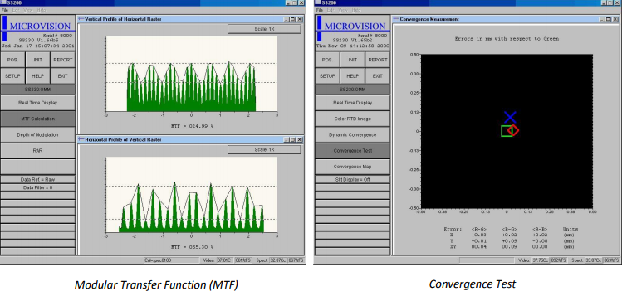Select the RAR button
The image size is (622, 301).
point(37,151)
